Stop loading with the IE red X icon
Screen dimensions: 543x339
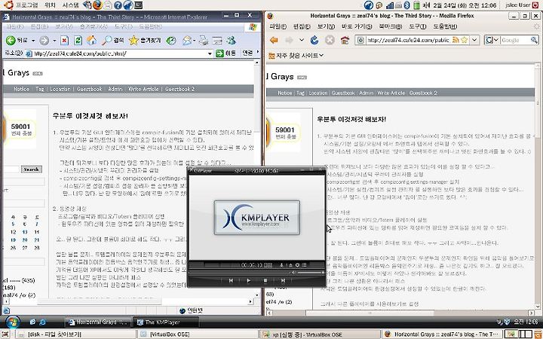64,41
